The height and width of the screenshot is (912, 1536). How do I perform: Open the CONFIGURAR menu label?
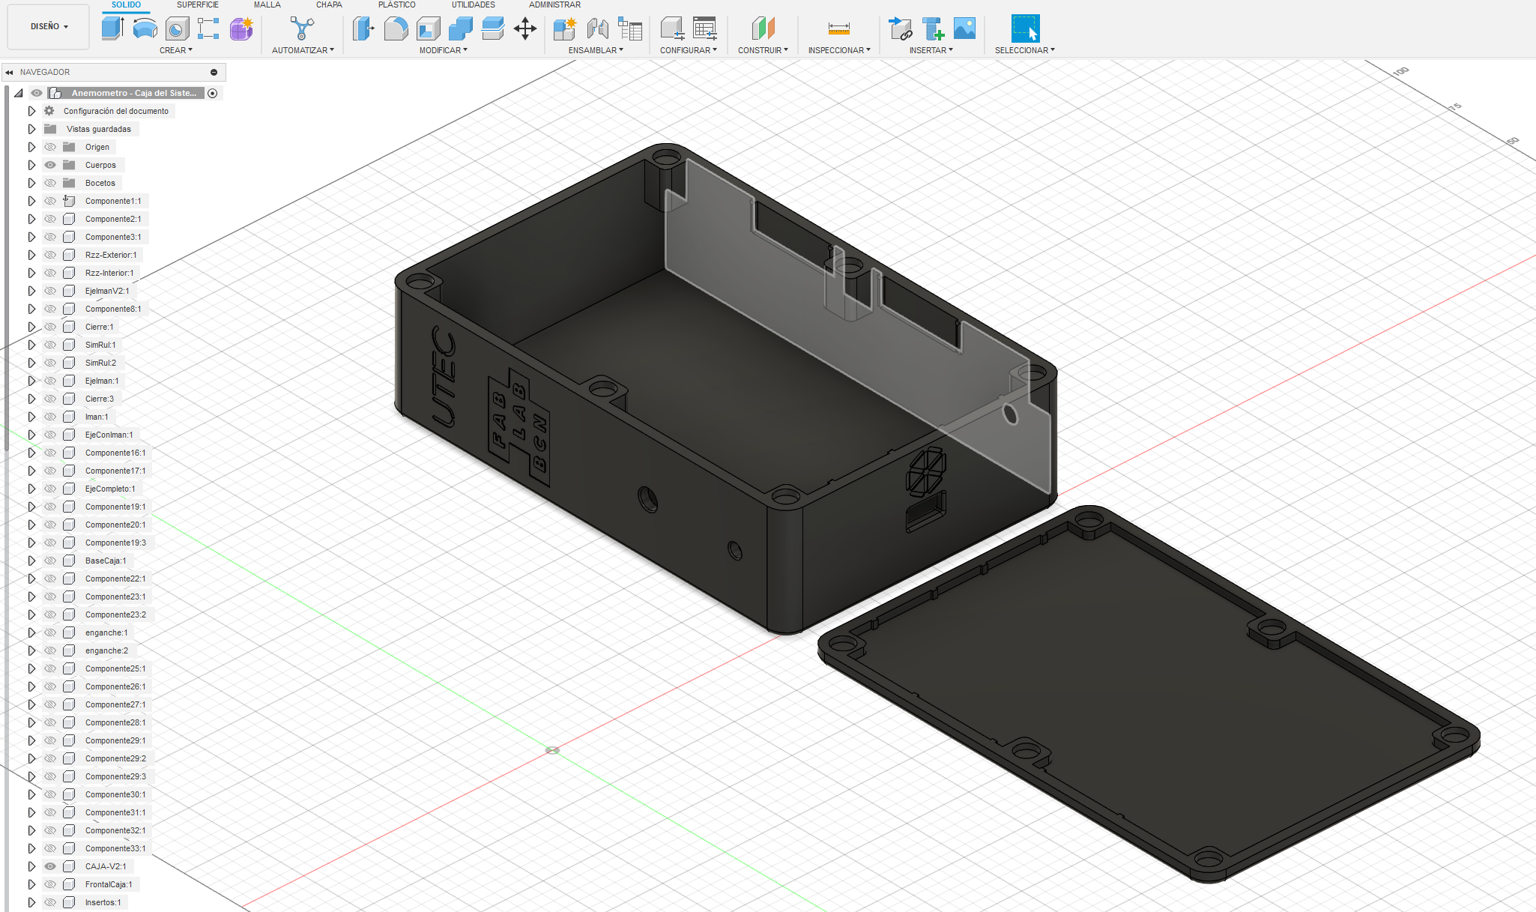tap(689, 50)
